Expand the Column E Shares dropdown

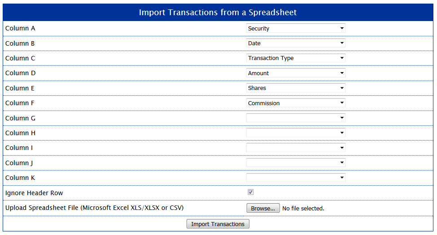click(x=296, y=88)
